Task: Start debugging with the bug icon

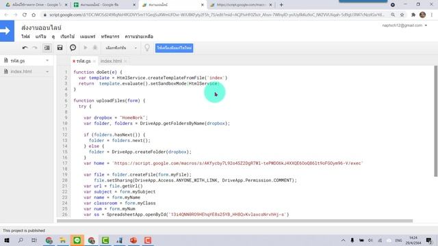Action: 95,48
